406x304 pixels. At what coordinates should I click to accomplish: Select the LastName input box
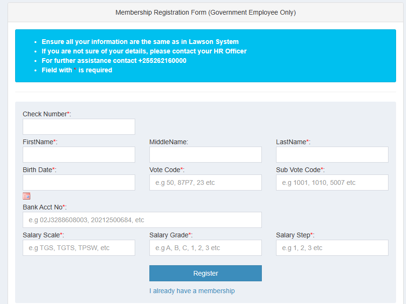coord(332,155)
